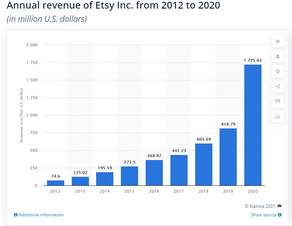Open the Additional Information link
Screen dimensions: 292x226
pyautogui.click(x=41, y=215)
